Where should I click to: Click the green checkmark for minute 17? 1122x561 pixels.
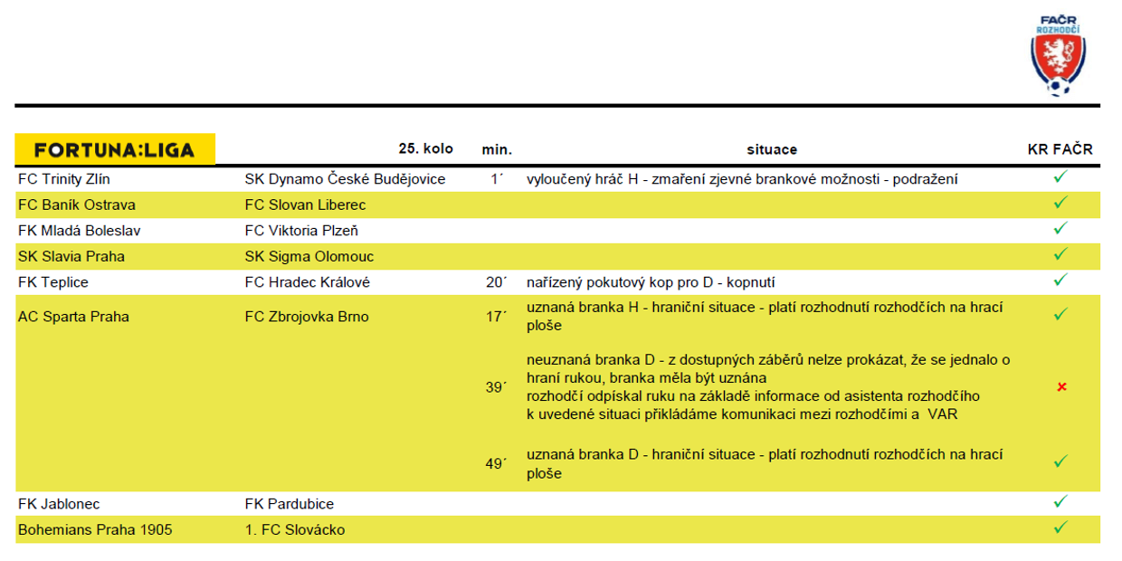click(1060, 315)
